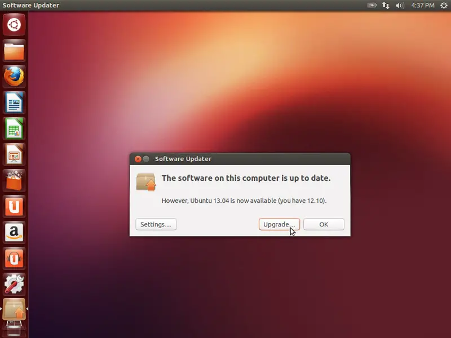Viewport: 451px width, 338px height.
Task: Open the session power cog menu
Action: pos(444,5)
